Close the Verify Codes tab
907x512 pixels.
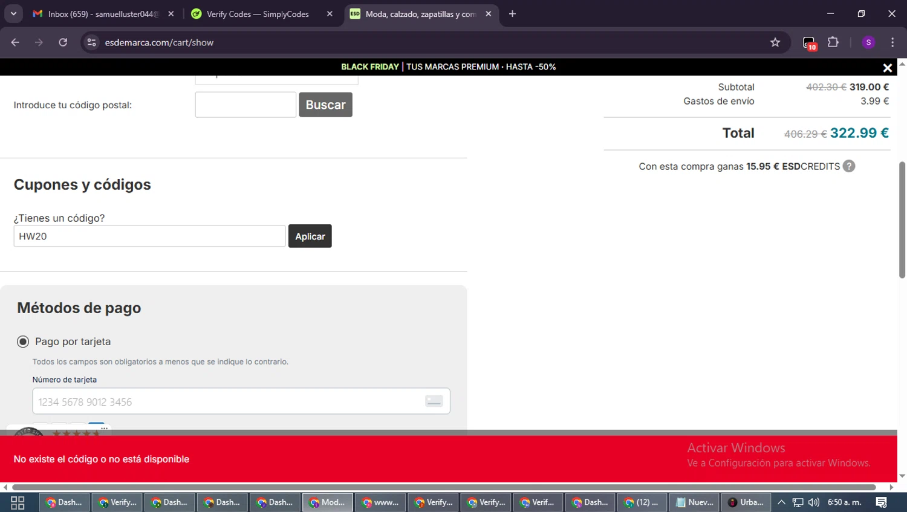[x=330, y=13]
